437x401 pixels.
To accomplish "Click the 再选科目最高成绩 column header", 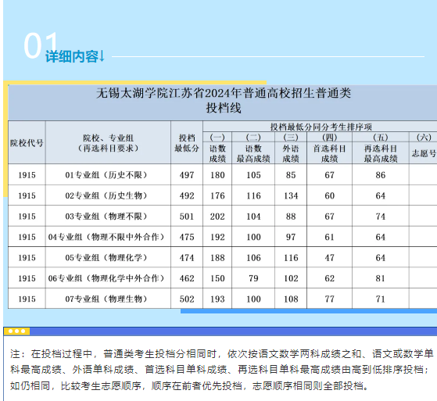I will click(x=381, y=153).
